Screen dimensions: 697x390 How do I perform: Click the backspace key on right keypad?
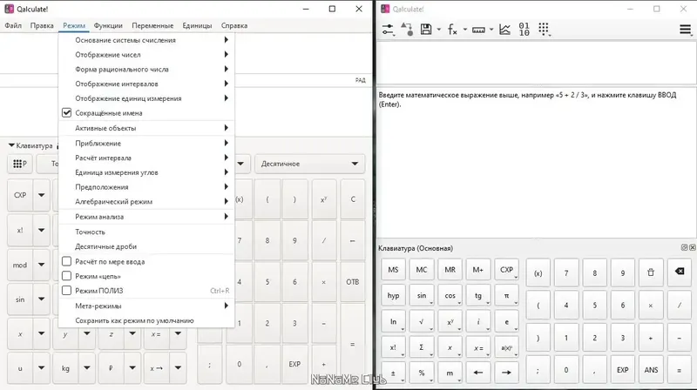(680, 272)
